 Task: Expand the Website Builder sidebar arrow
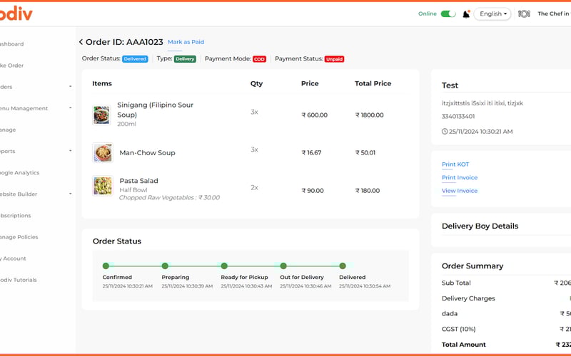pos(70,194)
